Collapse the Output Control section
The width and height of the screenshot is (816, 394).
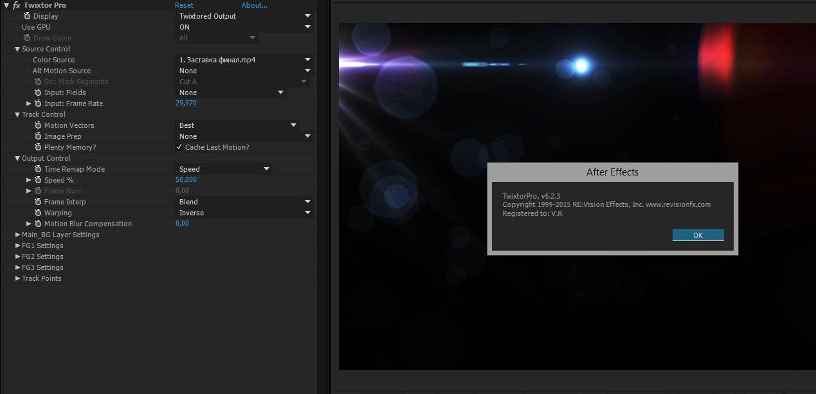pyautogui.click(x=17, y=158)
